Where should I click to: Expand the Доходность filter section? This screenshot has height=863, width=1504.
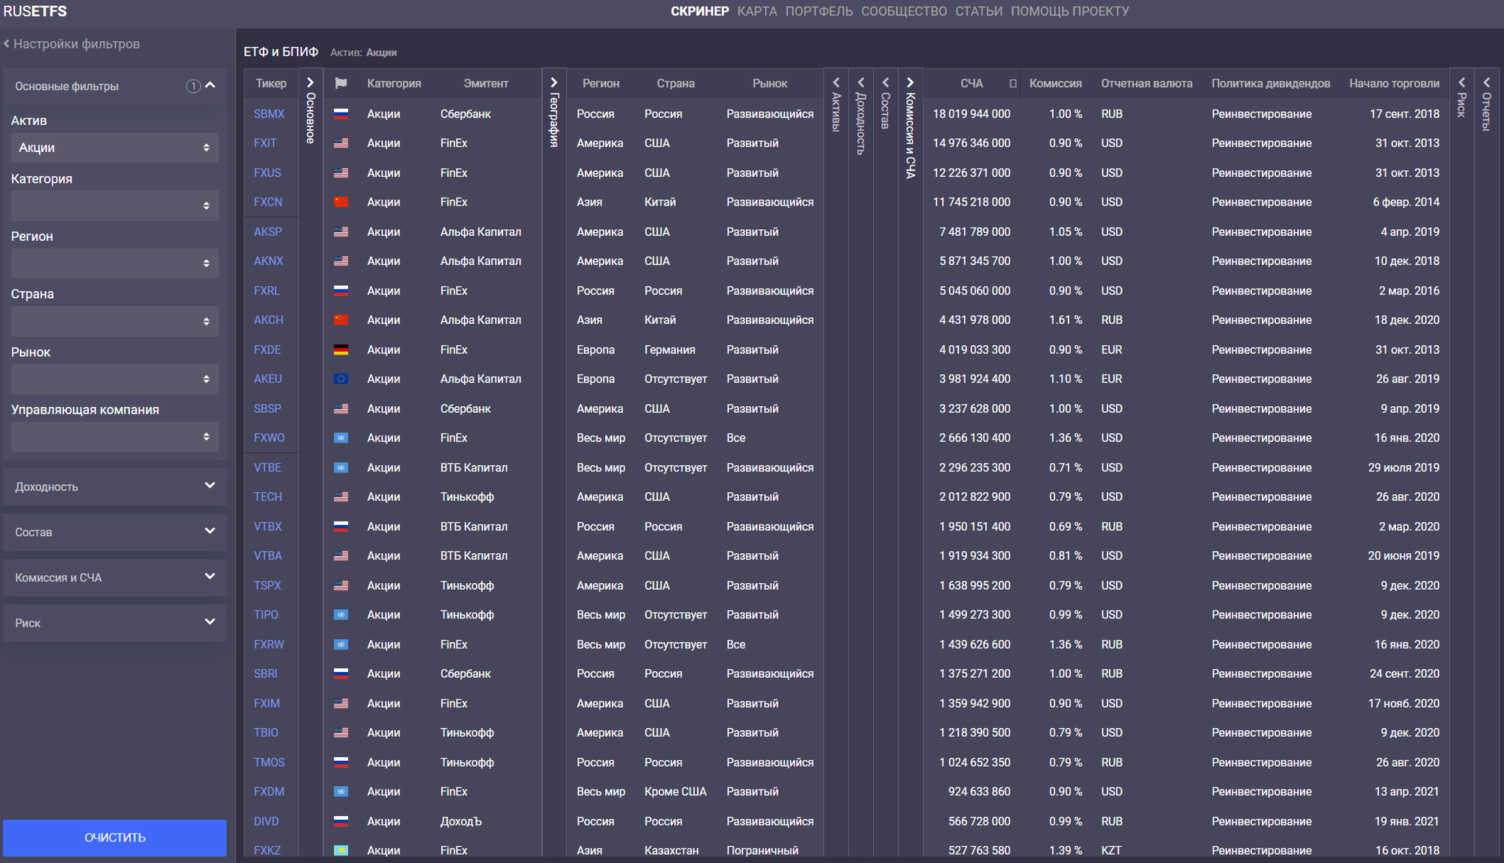[115, 486]
